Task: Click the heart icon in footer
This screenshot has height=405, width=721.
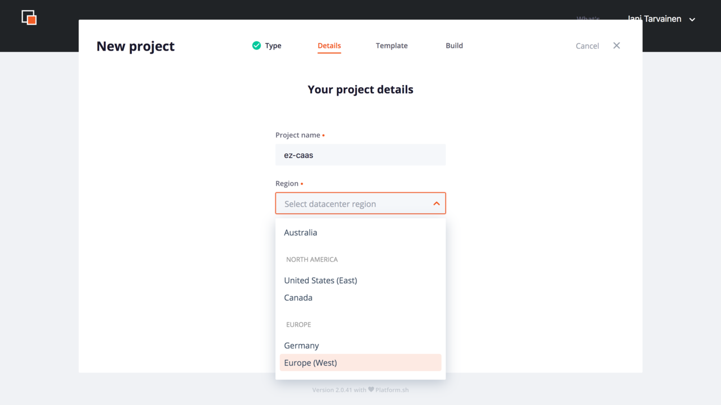Action: 371,389
